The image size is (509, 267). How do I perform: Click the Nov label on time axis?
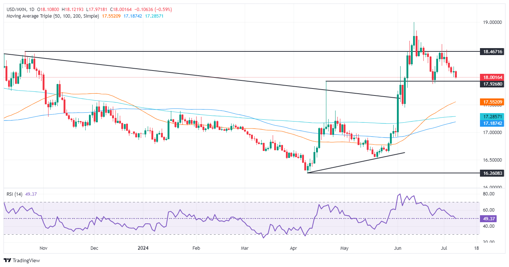43,248
